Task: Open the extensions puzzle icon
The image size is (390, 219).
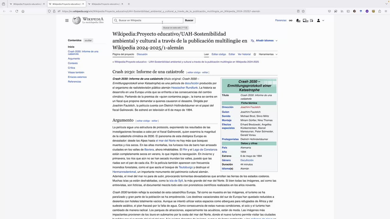Action: (380, 11)
